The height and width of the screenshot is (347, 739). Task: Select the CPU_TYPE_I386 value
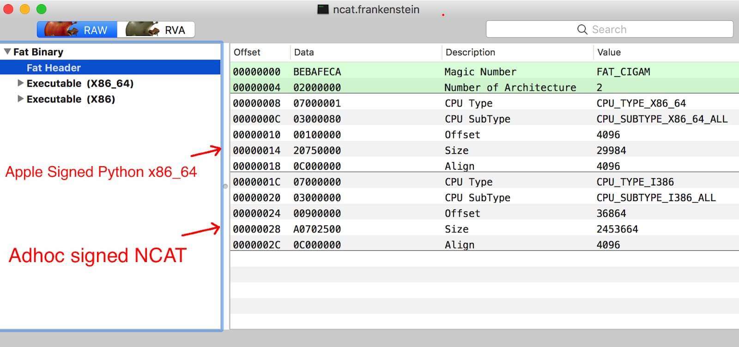pyautogui.click(x=635, y=182)
